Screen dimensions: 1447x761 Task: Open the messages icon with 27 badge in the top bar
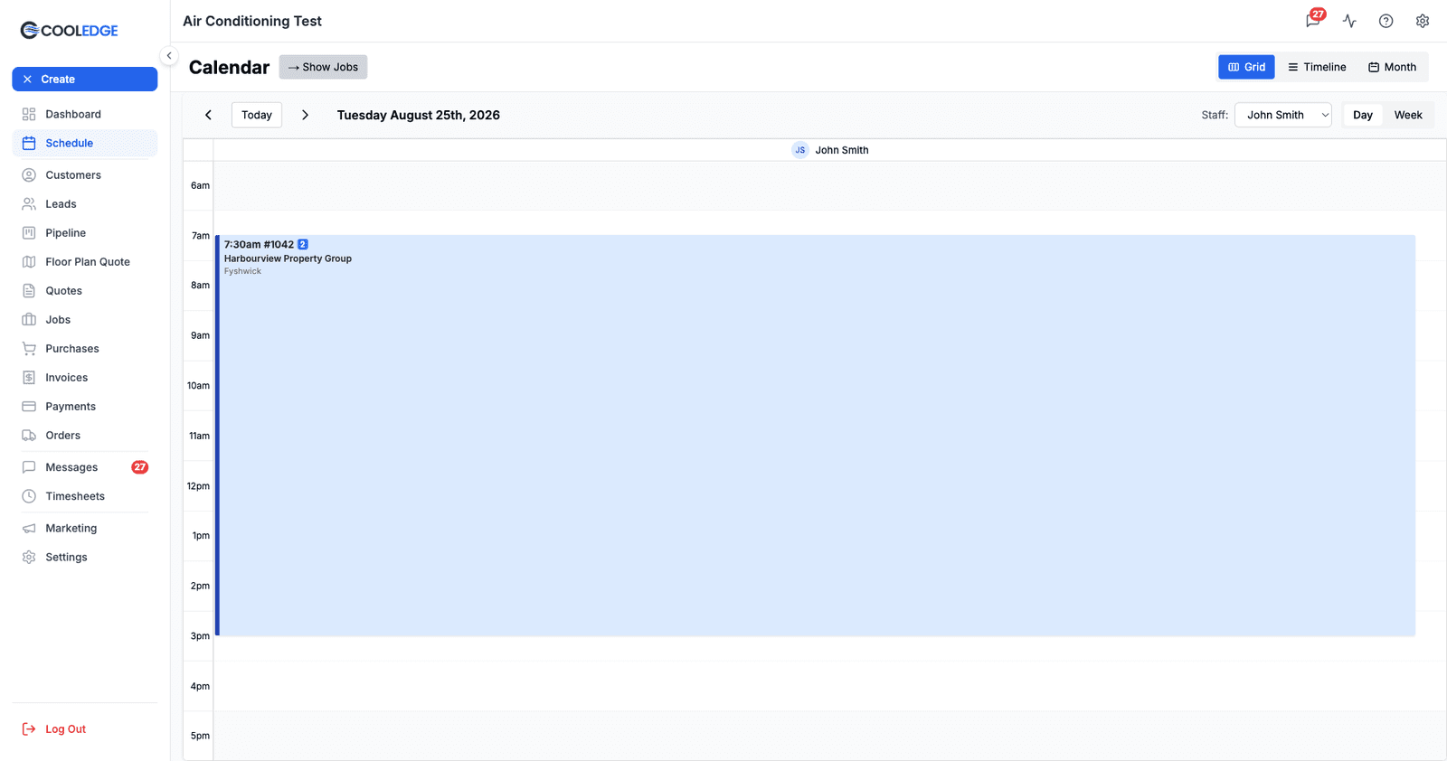click(x=1313, y=20)
